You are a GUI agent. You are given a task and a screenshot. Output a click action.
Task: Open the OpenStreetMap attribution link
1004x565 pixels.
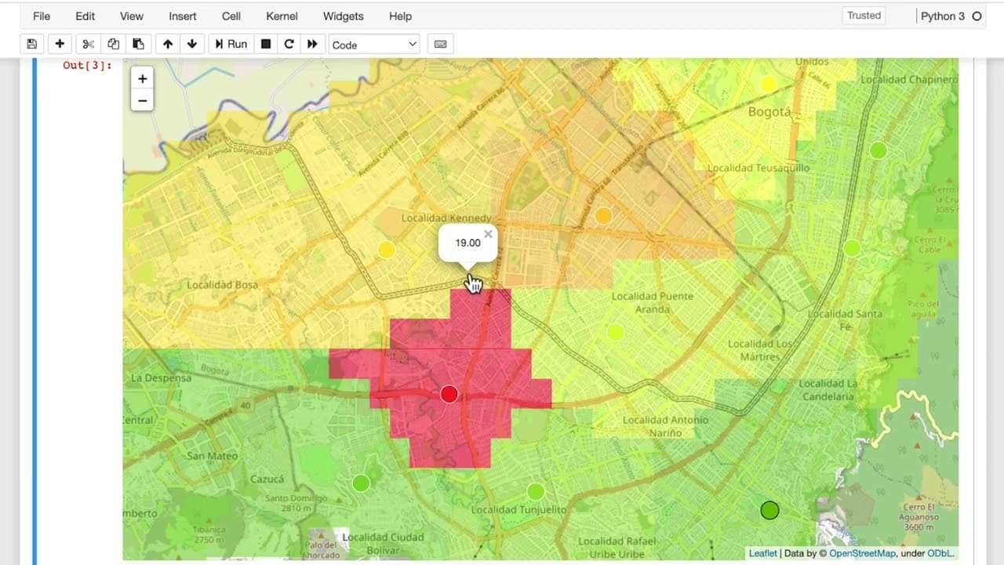862,553
